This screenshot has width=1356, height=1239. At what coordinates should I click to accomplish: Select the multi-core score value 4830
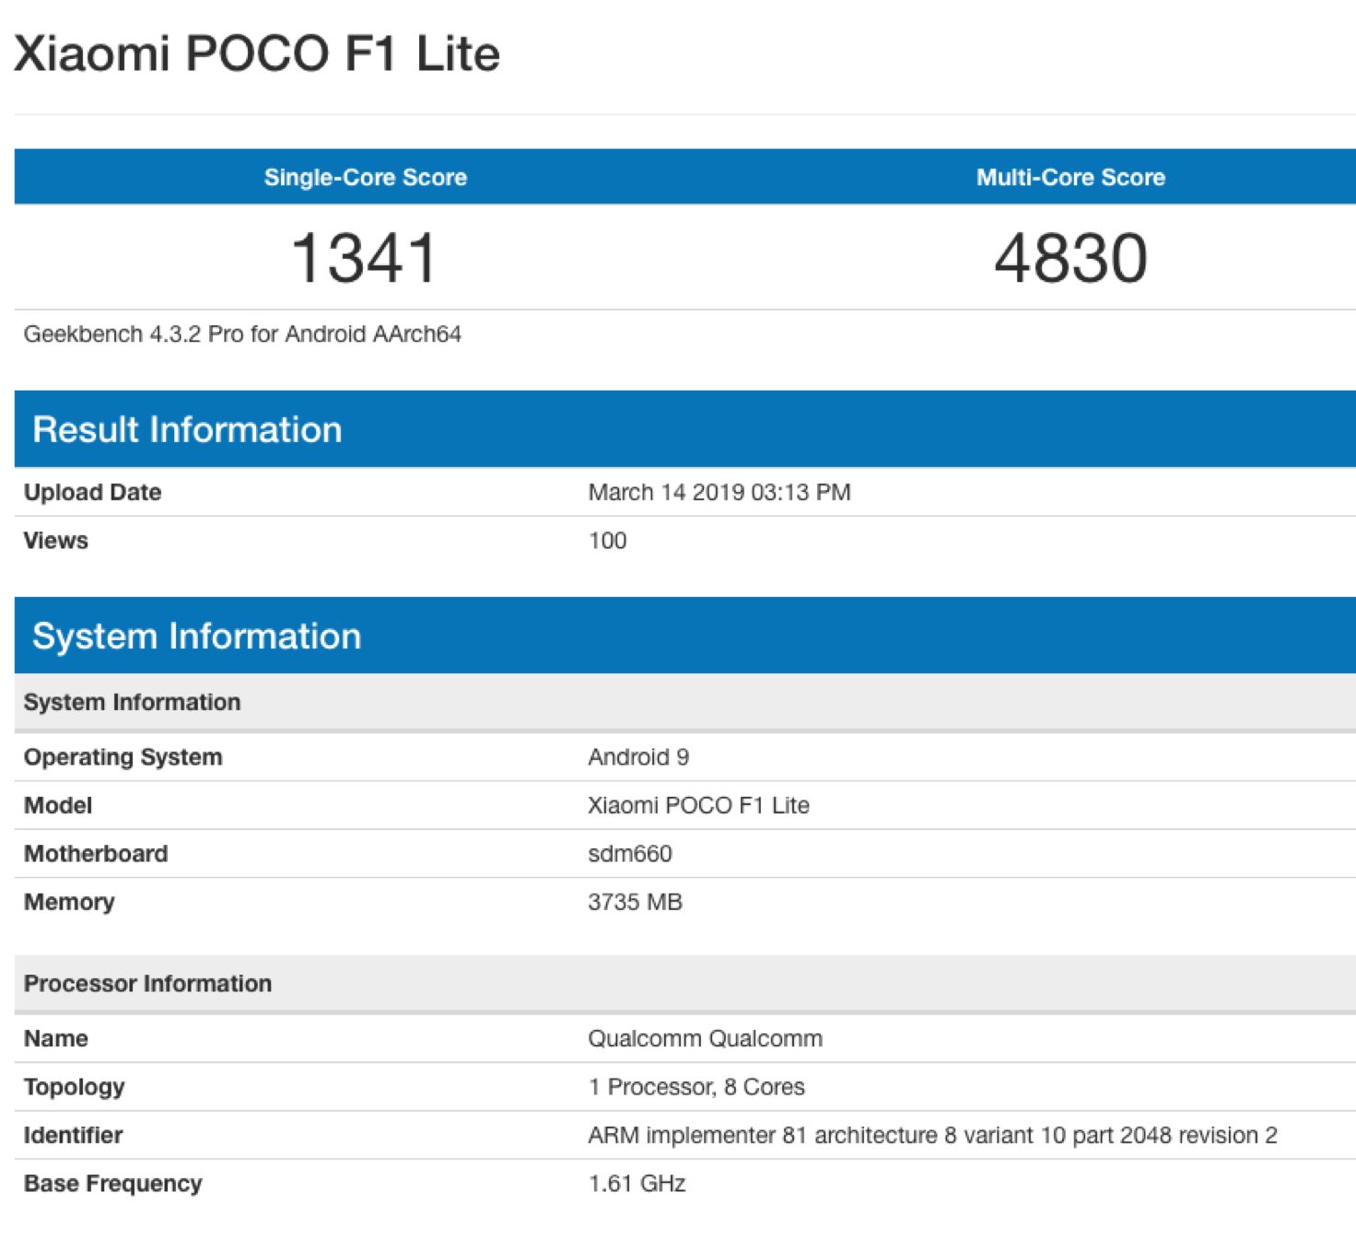tap(1070, 258)
